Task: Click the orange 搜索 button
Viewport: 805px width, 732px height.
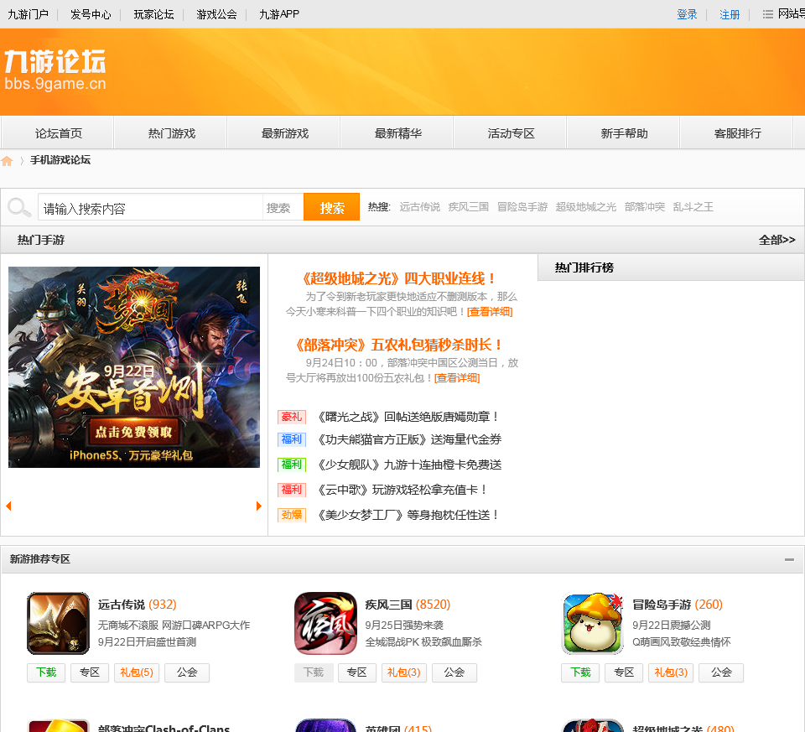Action: point(332,207)
